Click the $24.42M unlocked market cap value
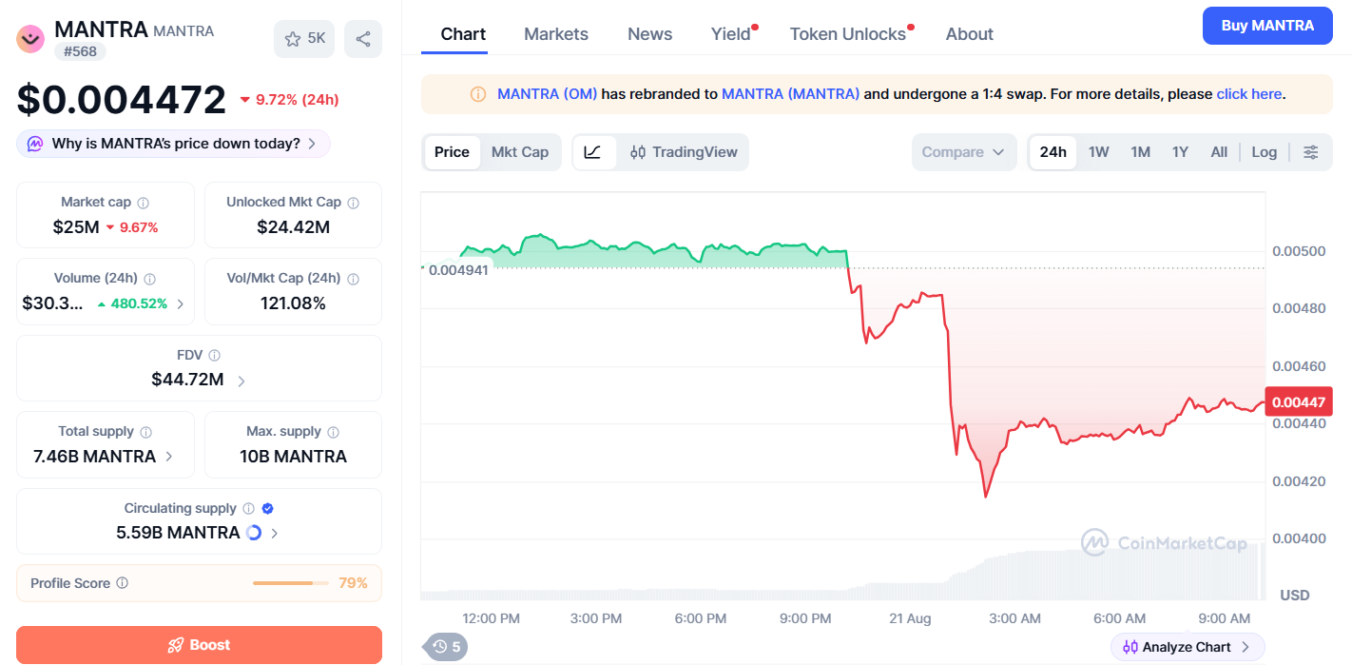The width and height of the screenshot is (1352, 665). point(293,227)
